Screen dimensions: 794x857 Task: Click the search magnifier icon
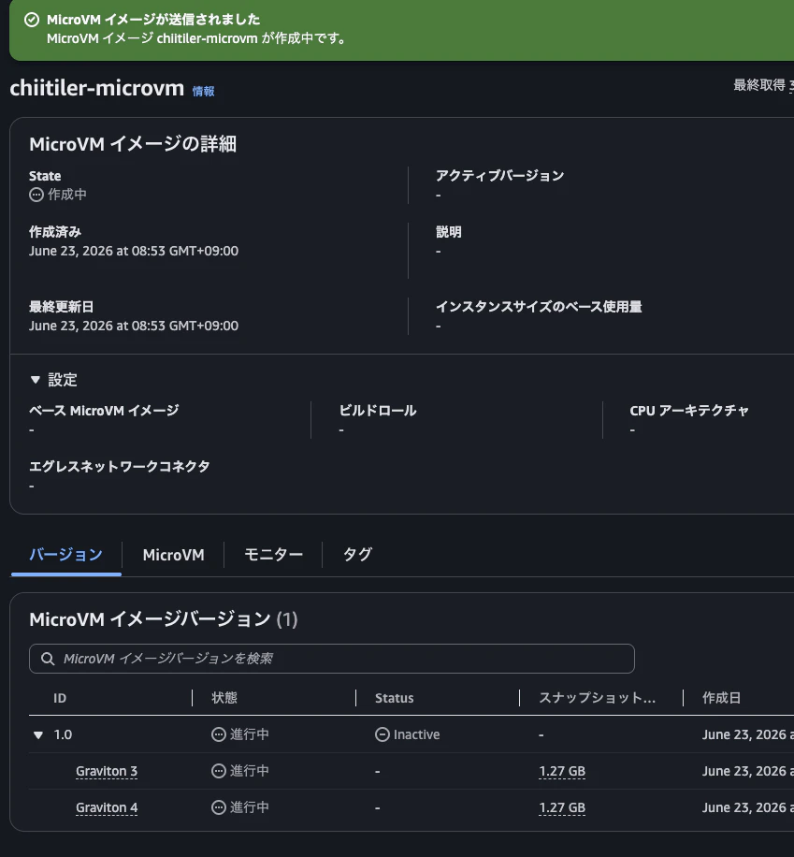tap(48, 659)
